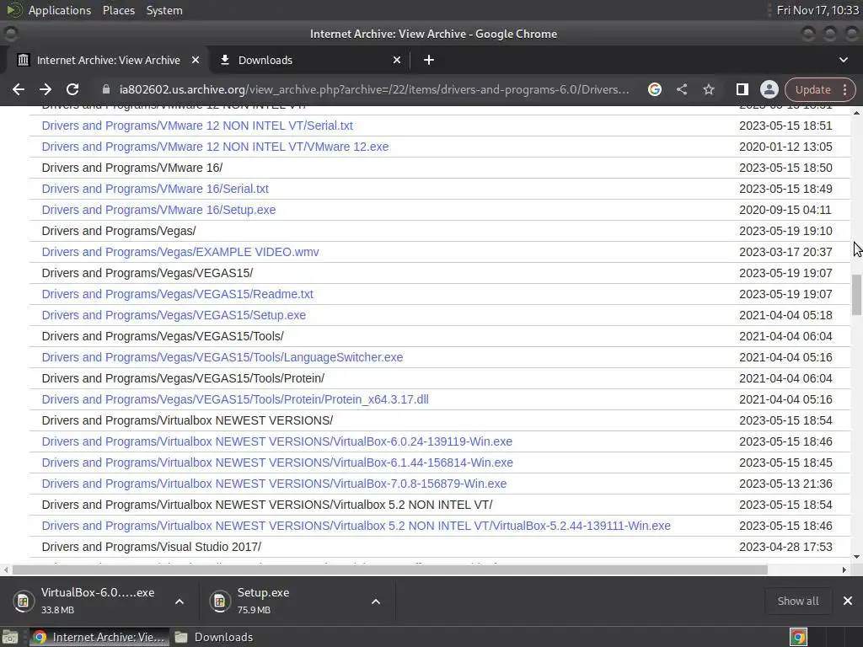
Task: Select Internet Archive window in taskbar
Action: pyautogui.click(x=99, y=637)
